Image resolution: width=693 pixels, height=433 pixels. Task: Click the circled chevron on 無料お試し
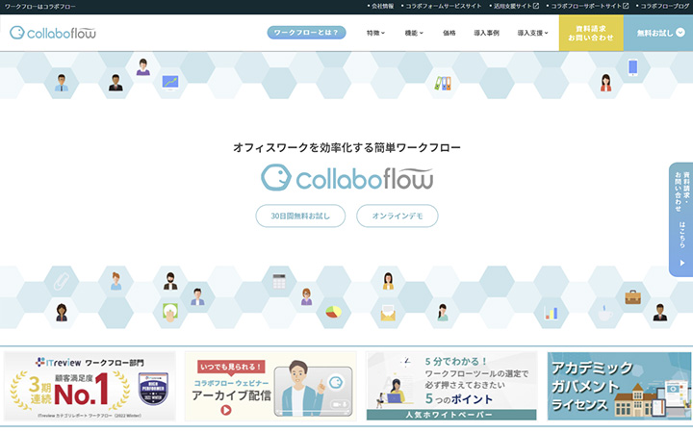coord(680,33)
